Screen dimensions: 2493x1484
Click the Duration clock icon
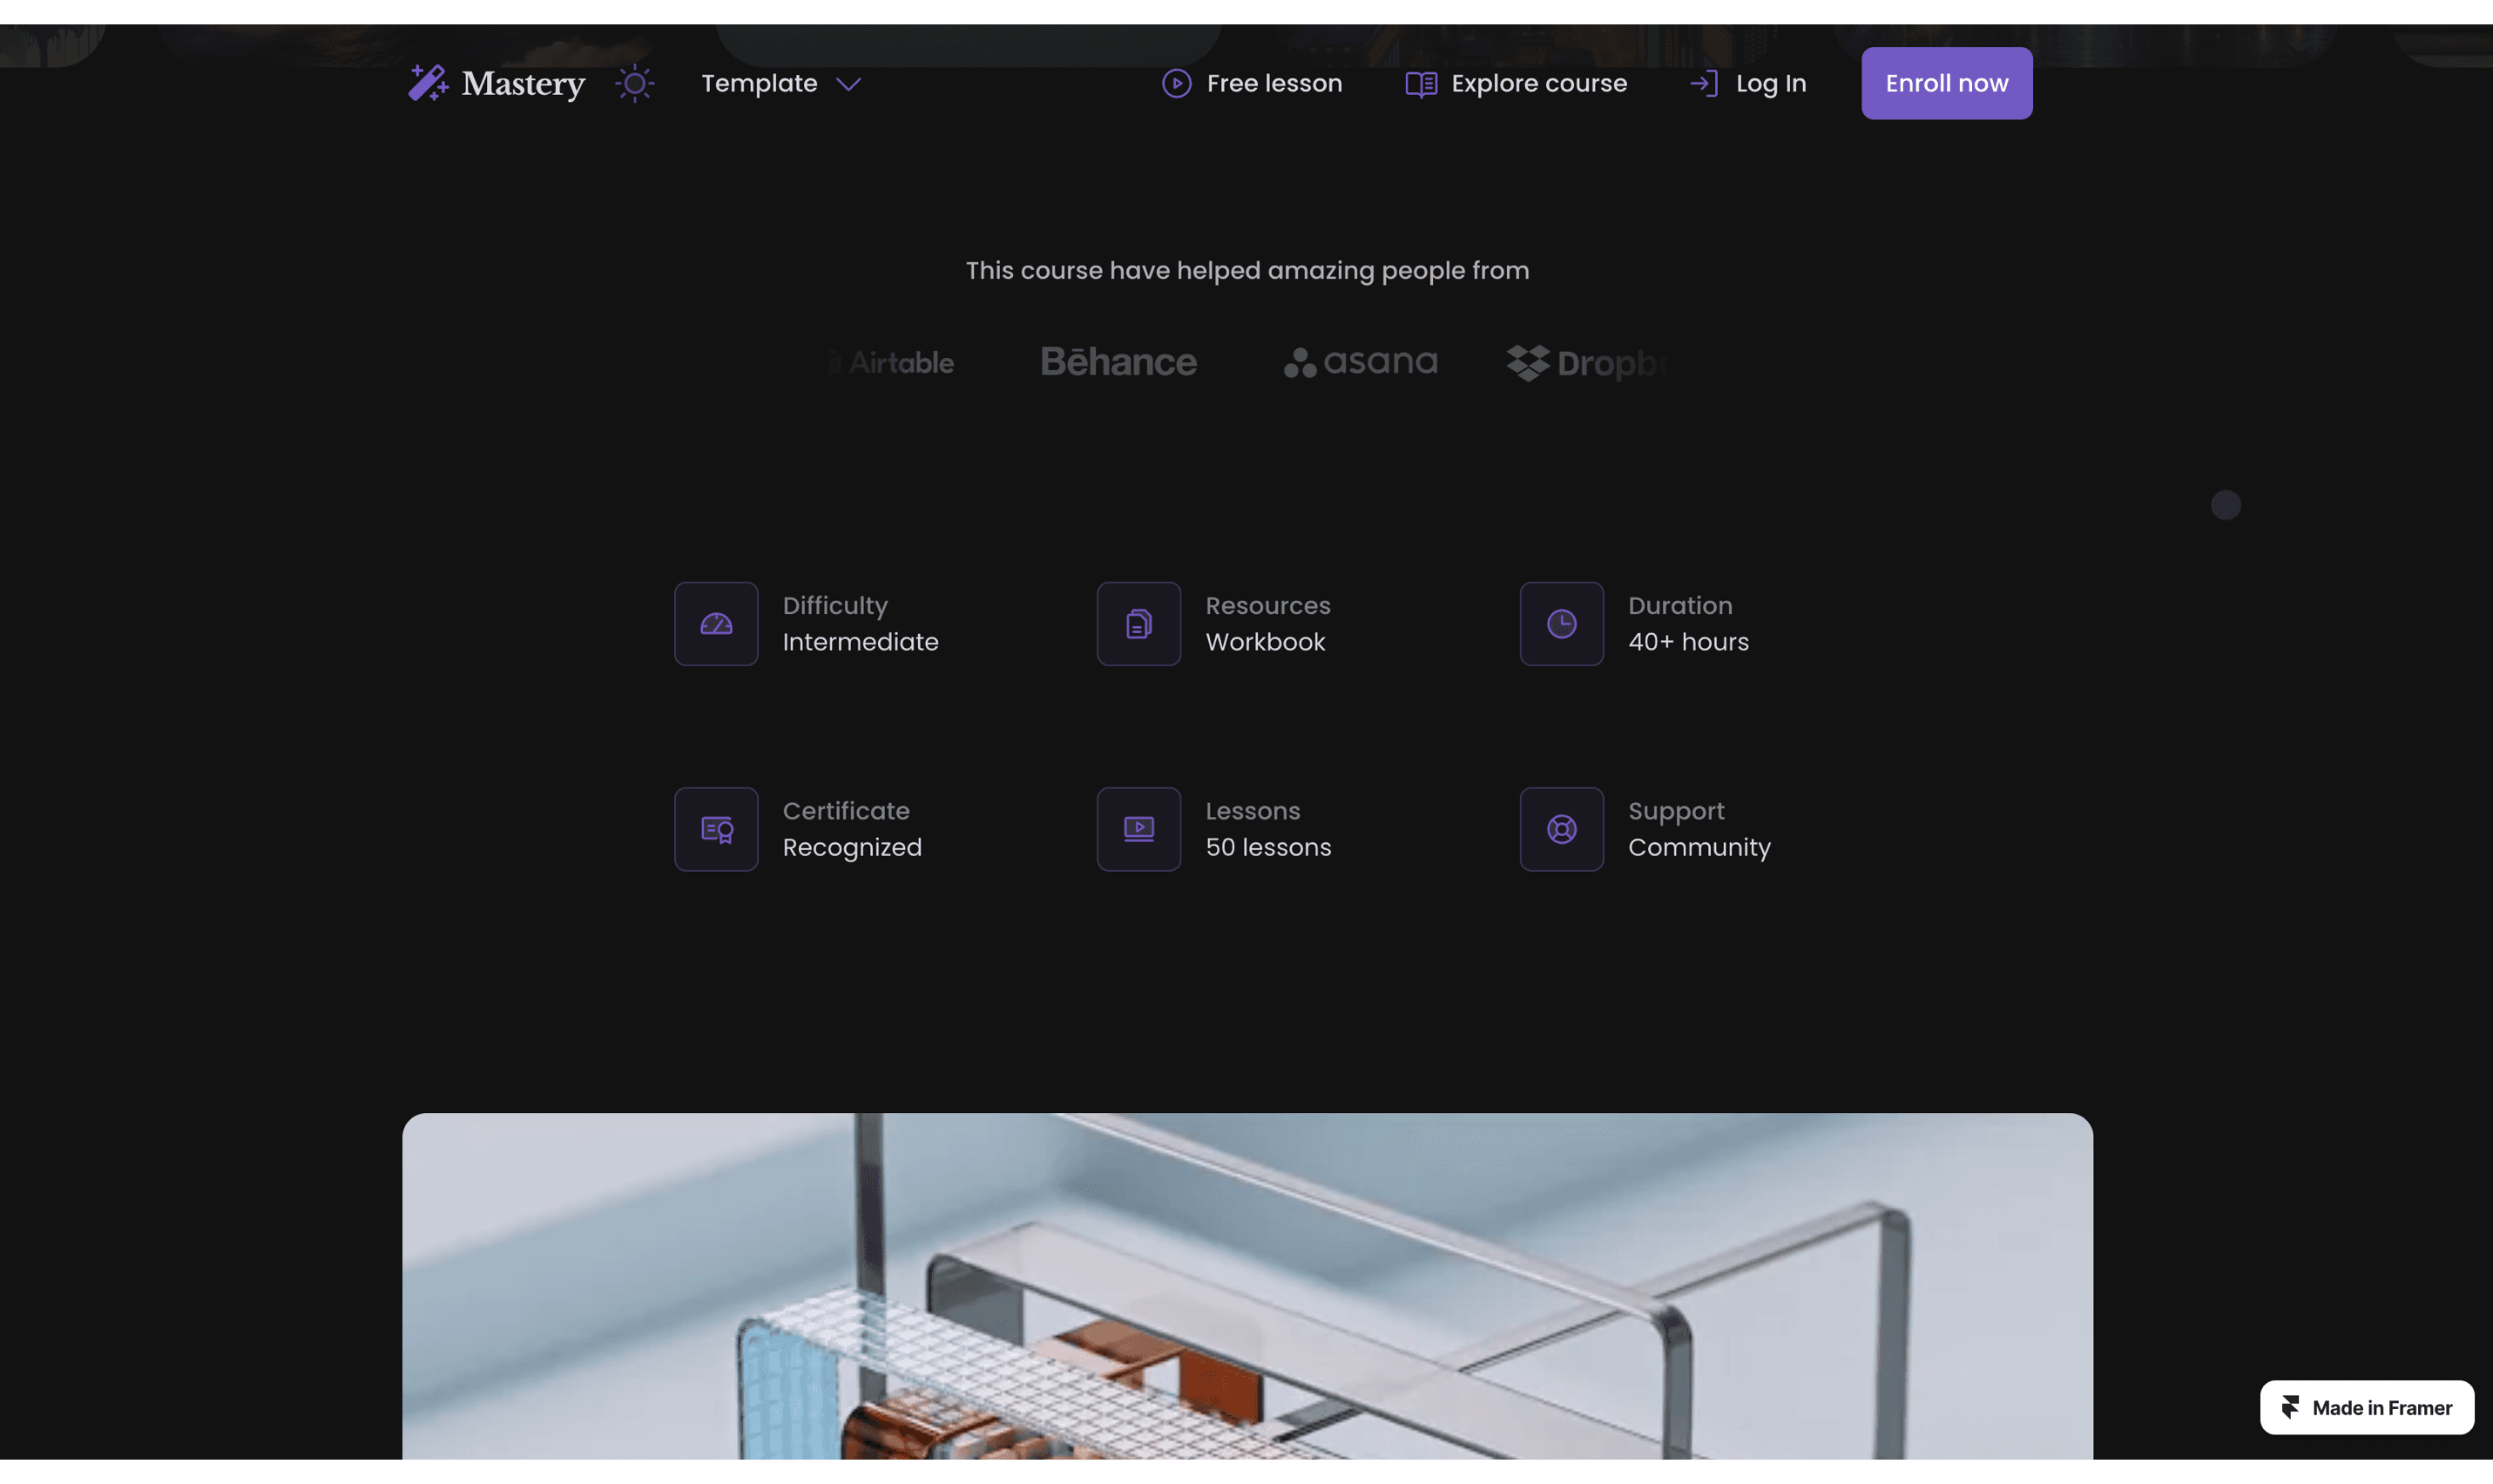pyautogui.click(x=1561, y=624)
